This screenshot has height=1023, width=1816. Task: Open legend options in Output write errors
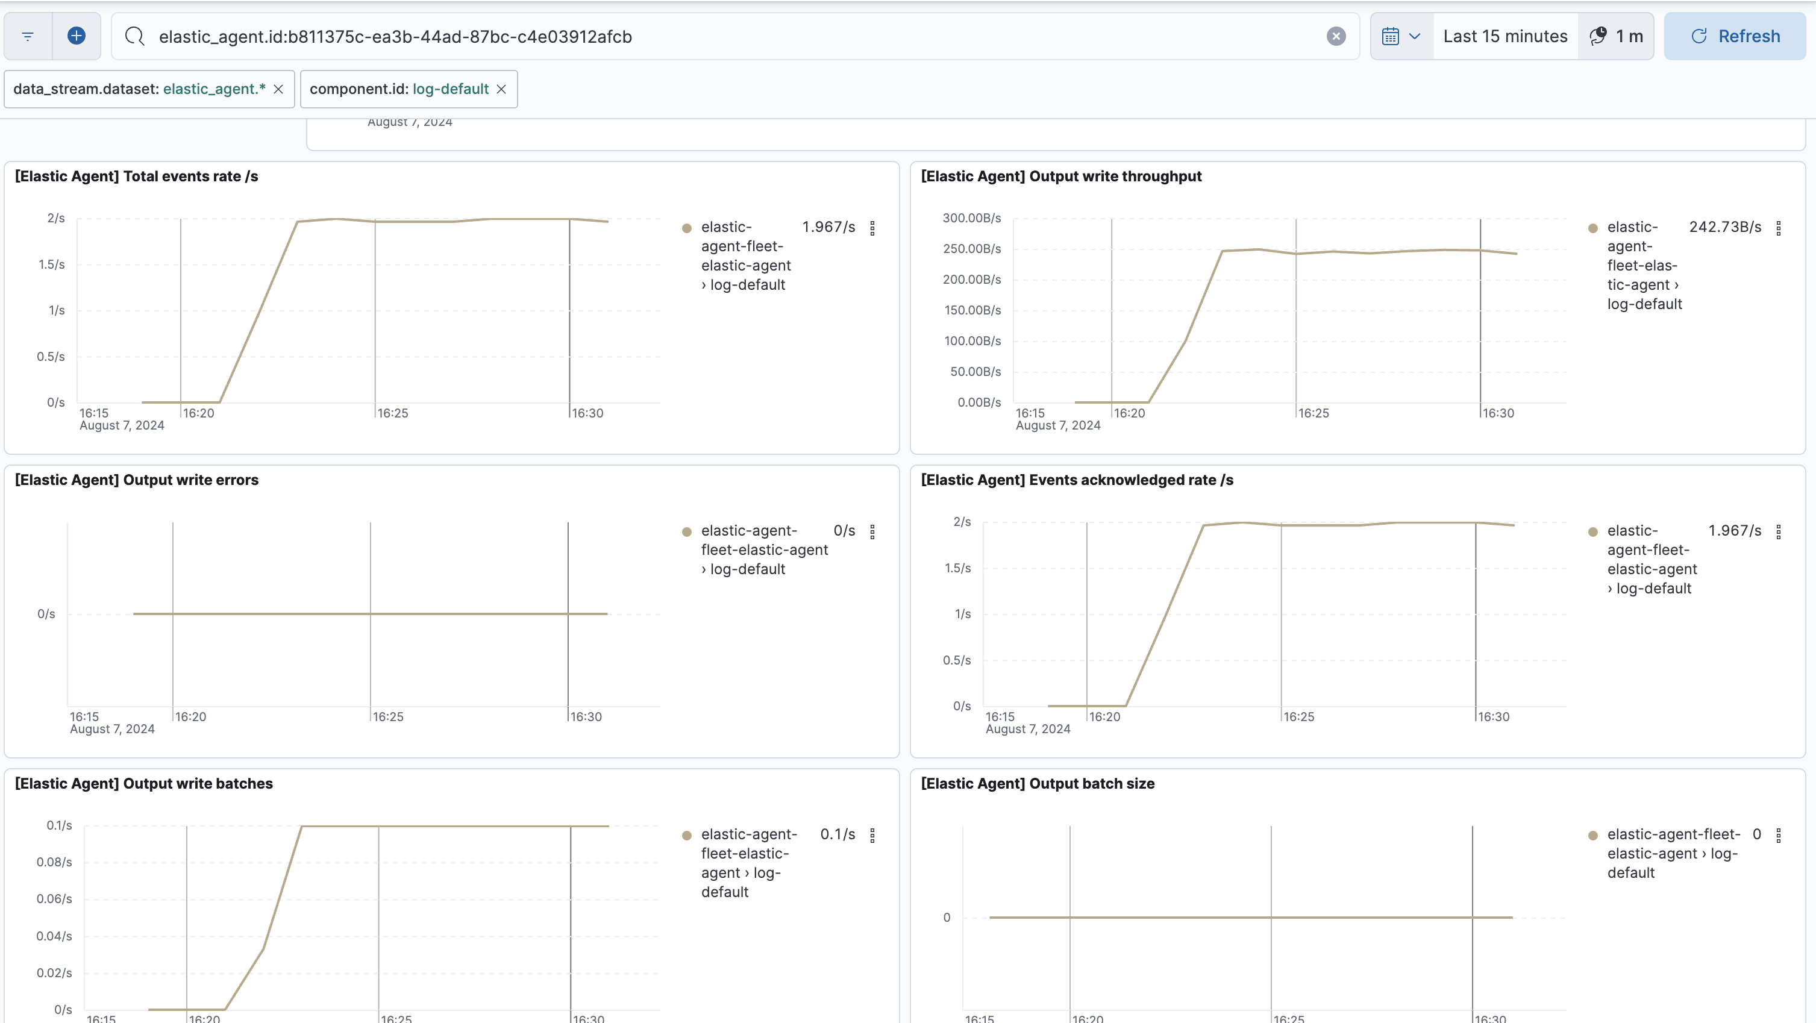coord(872,531)
